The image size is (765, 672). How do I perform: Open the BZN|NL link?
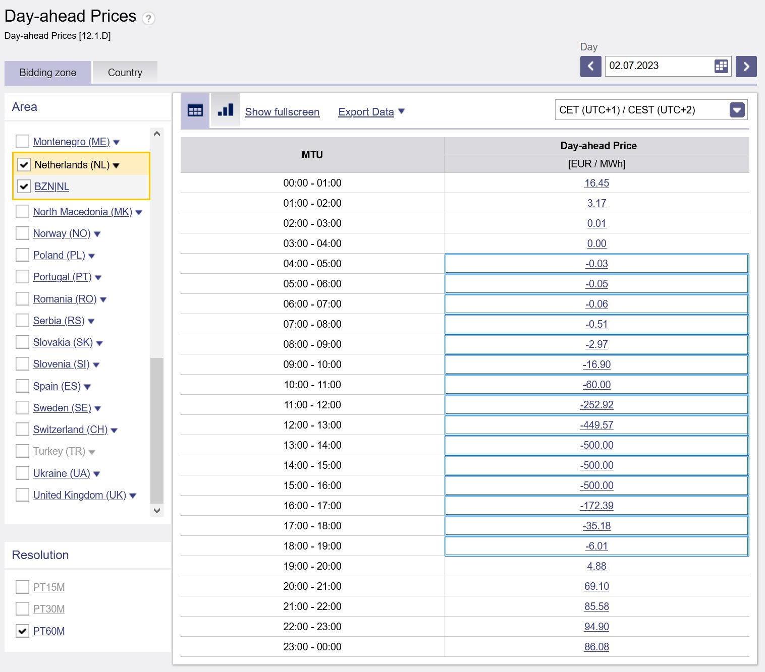pyautogui.click(x=52, y=187)
